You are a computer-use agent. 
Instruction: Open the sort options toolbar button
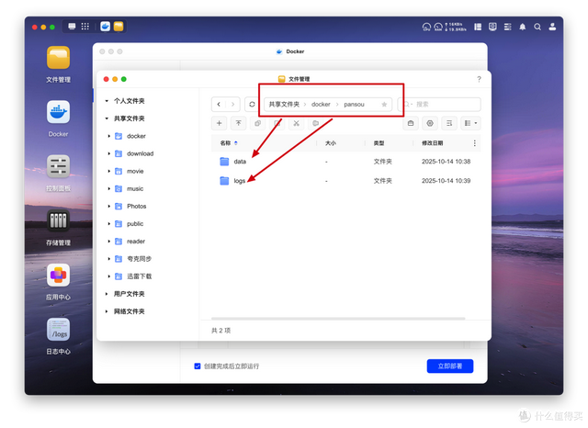[x=449, y=123]
